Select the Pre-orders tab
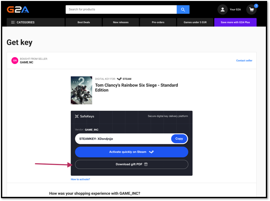The width and height of the screenshot is (270, 201). coord(157,22)
